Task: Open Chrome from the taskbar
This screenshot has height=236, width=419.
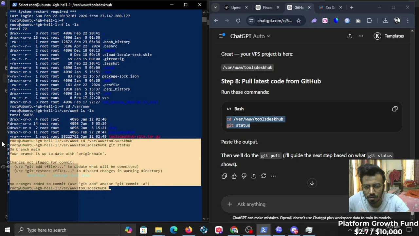Action: (x=234, y=230)
